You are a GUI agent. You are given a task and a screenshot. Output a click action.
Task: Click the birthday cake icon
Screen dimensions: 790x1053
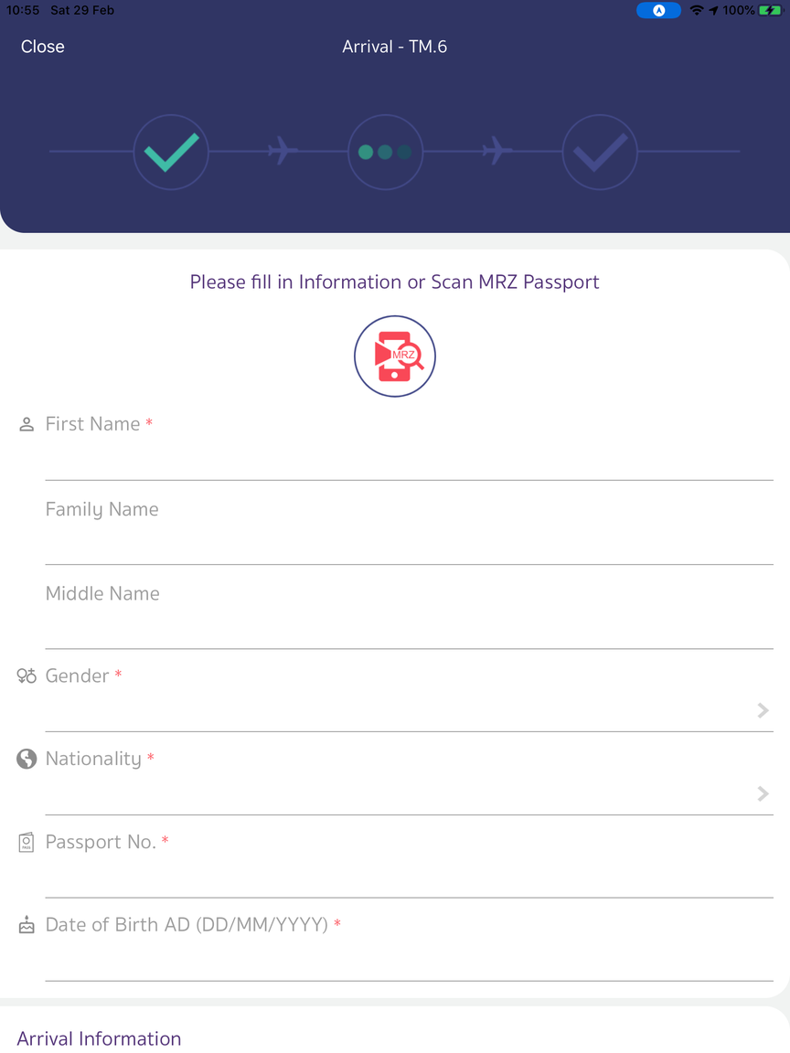27,925
